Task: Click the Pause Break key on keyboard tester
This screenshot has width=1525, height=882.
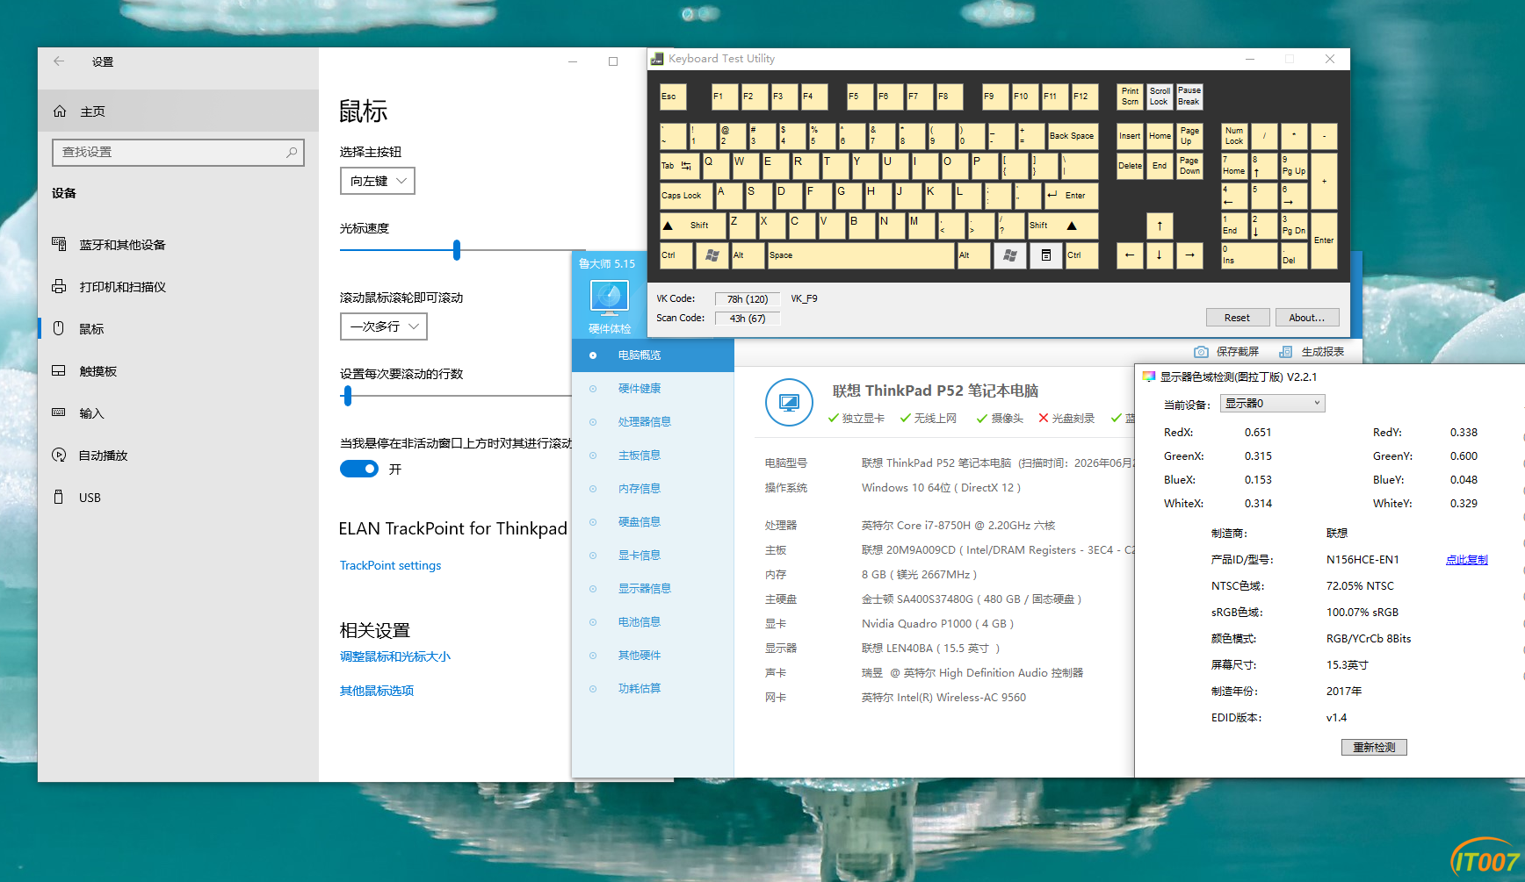Action: pos(1189,97)
